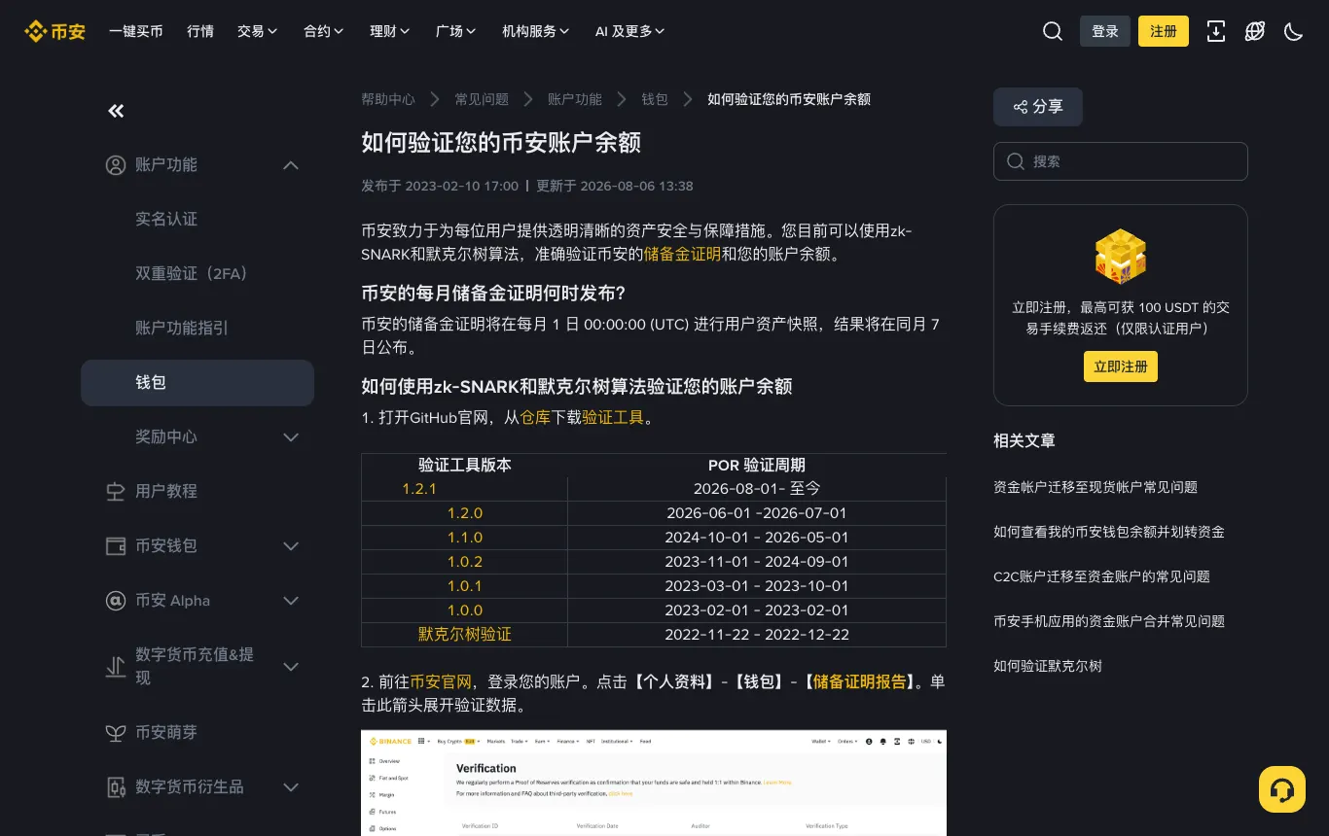
Task: Open the language globe icon
Action: tap(1255, 31)
